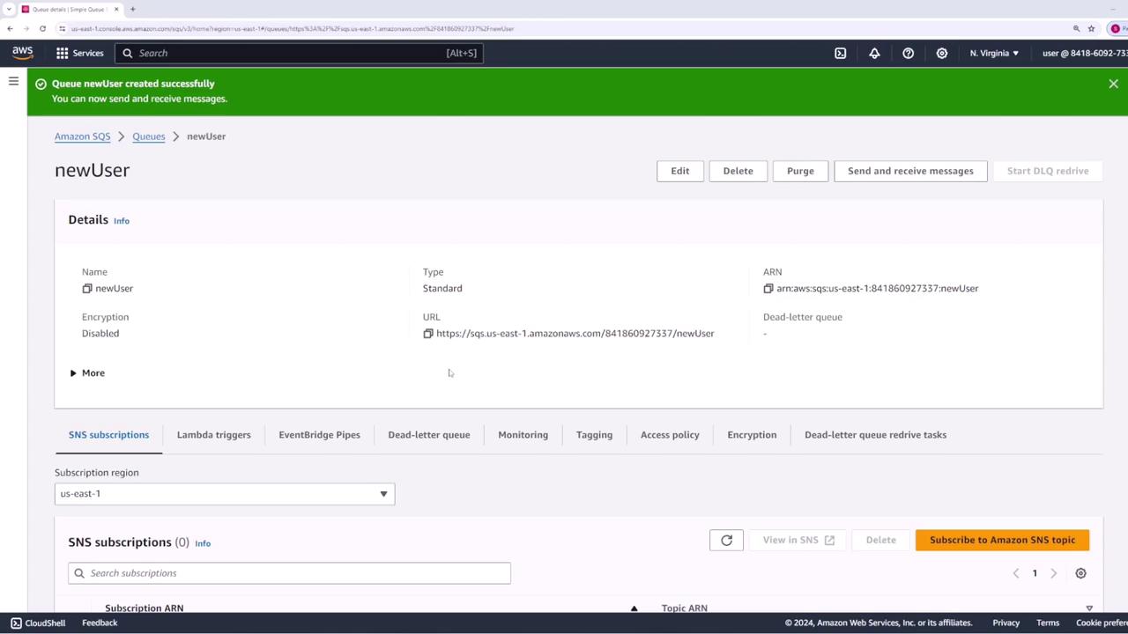Click the Edit queue button
Image resolution: width=1128 pixels, height=634 pixels.
680,171
